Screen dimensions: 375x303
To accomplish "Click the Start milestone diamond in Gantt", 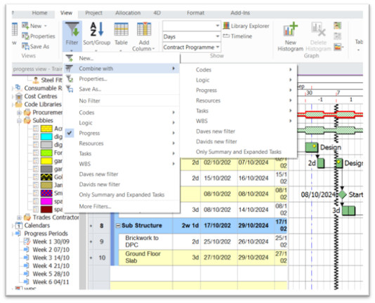I will click(x=342, y=194).
